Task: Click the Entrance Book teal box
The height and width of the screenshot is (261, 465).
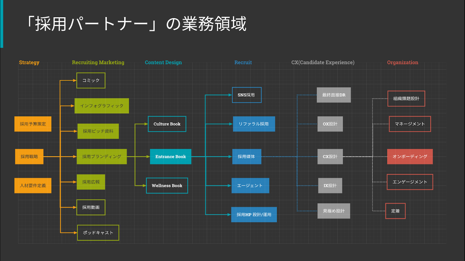Action: (x=170, y=156)
